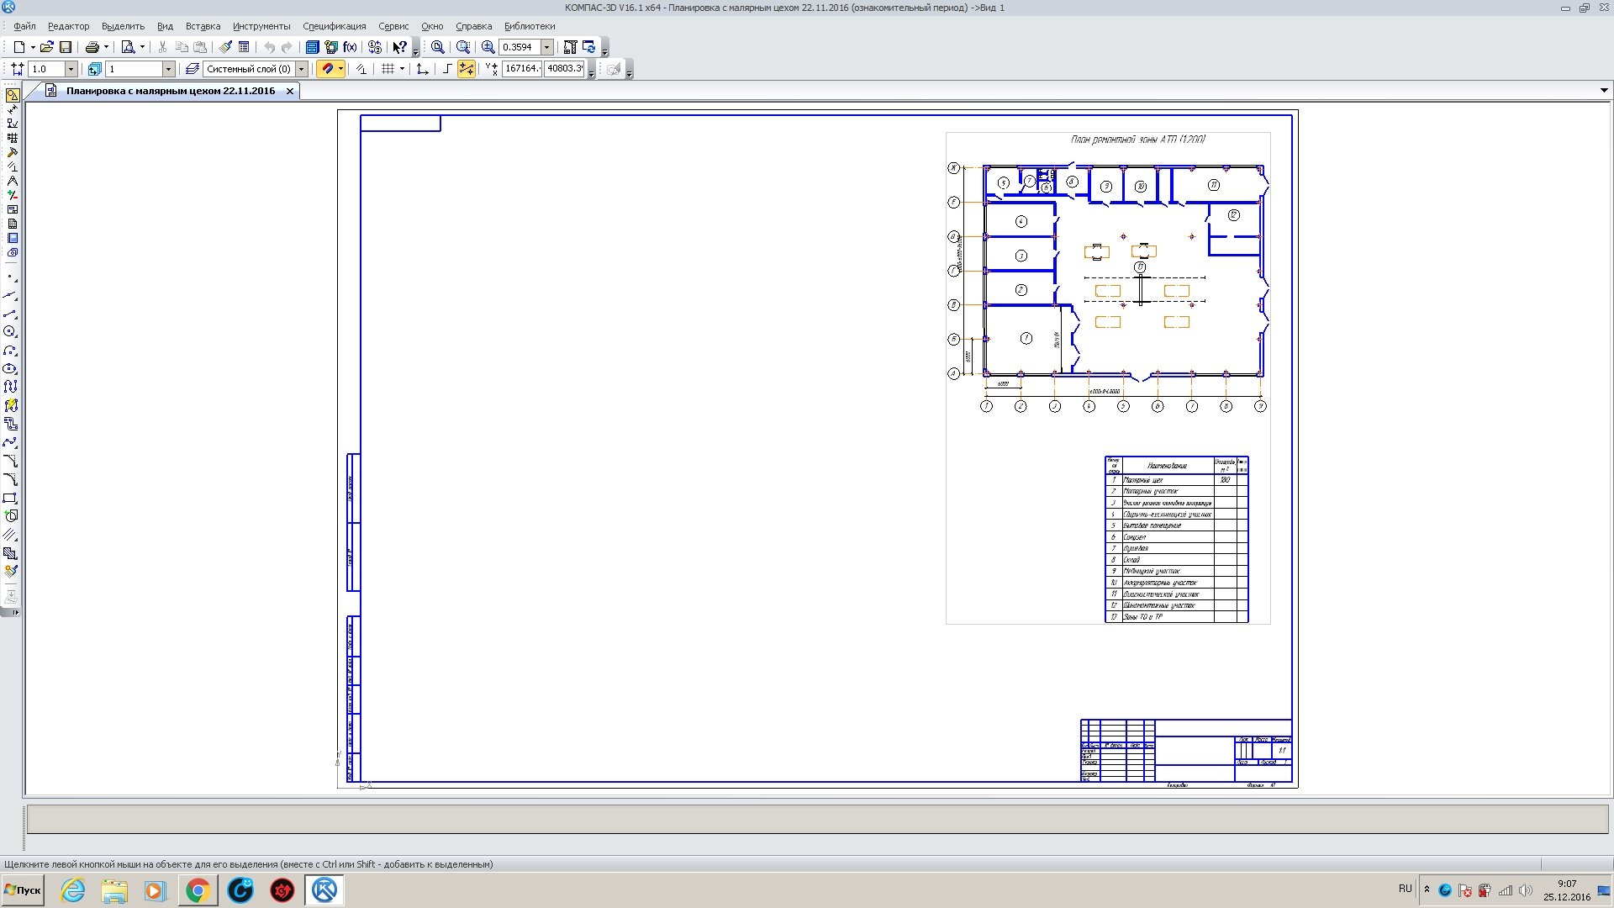
Task: Click the rebuild/refresh view icon
Action: (588, 47)
